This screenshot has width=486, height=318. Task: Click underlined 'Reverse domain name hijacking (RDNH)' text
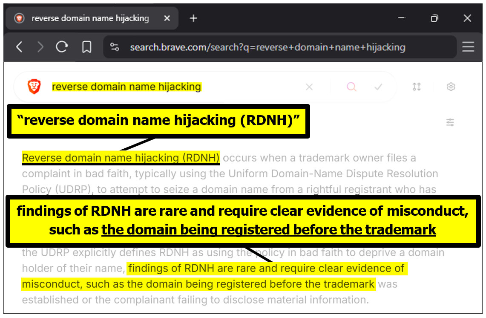[x=121, y=158]
